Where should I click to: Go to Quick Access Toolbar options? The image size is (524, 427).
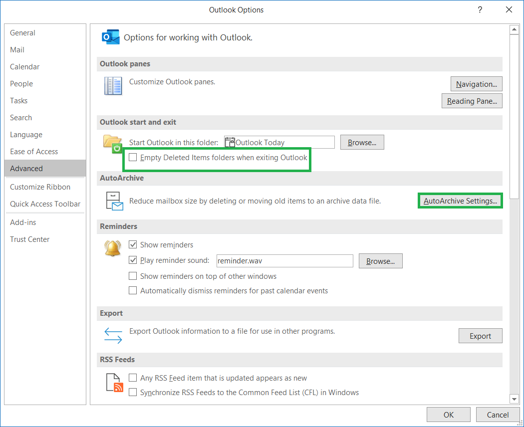[45, 204]
